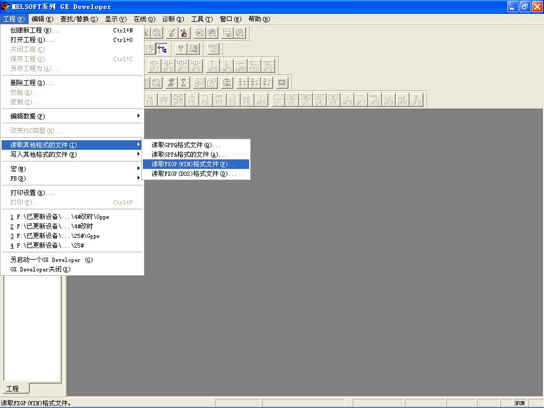Click the cF9 toolbar icon
The image size is (544, 408).
pyautogui.click(x=416, y=99)
